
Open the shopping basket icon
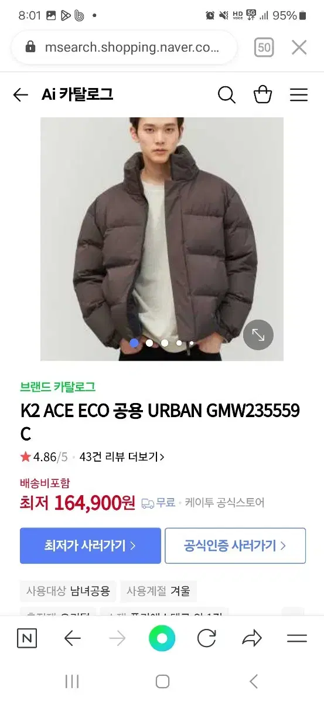262,94
